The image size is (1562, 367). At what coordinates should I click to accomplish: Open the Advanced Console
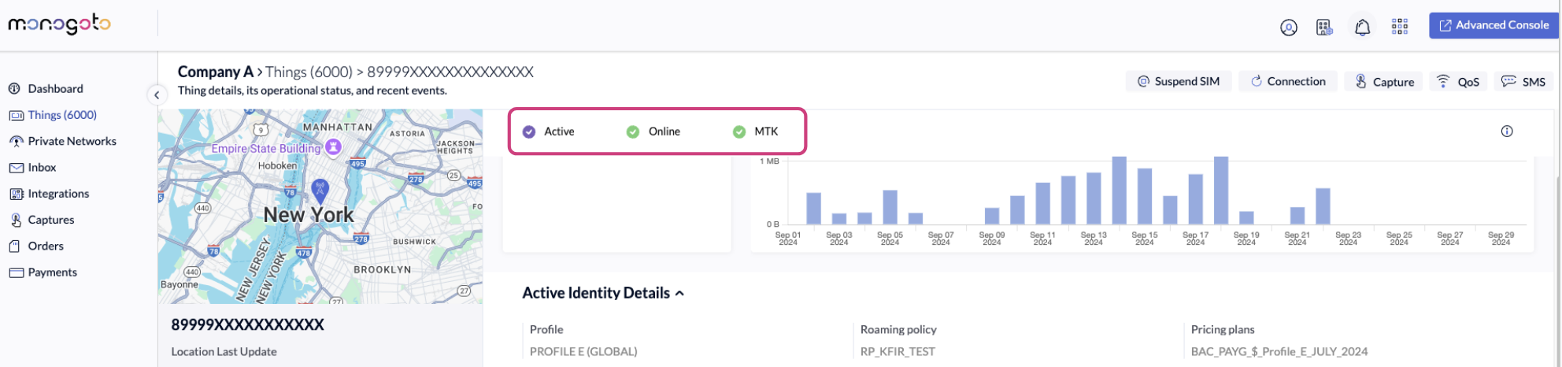(1493, 25)
